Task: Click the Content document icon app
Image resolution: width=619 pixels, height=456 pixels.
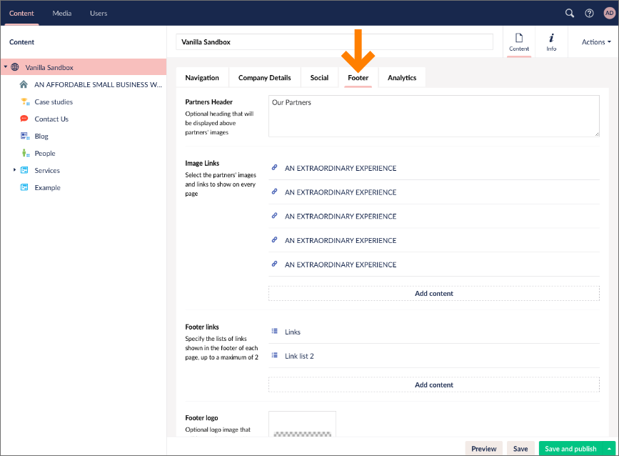Action: click(519, 42)
